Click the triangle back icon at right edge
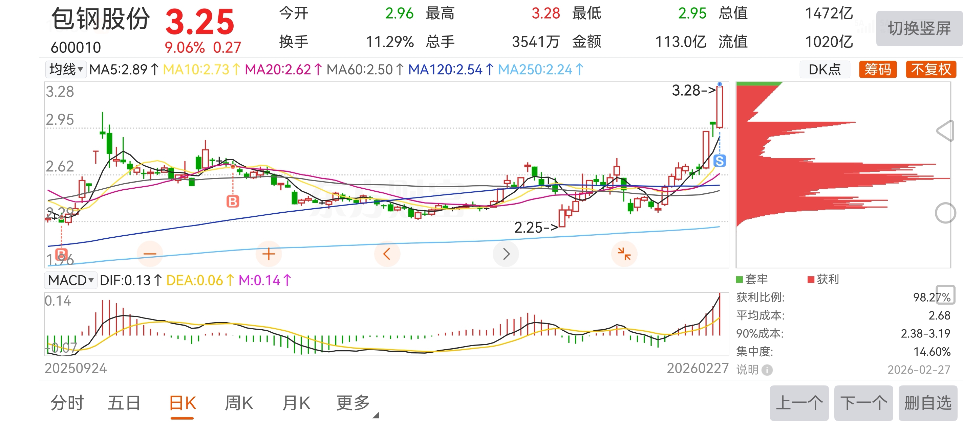This screenshot has height=426, width=963. [x=945, y=131]
